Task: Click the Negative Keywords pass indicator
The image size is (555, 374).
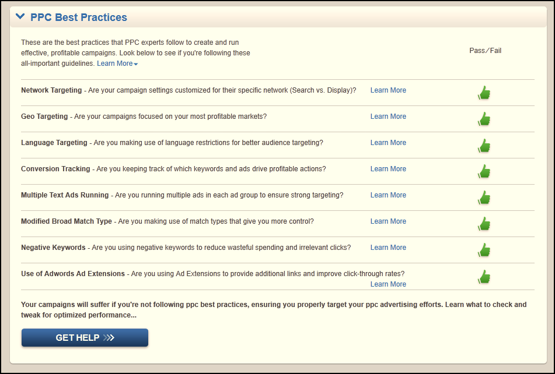Action: (484, 249)
